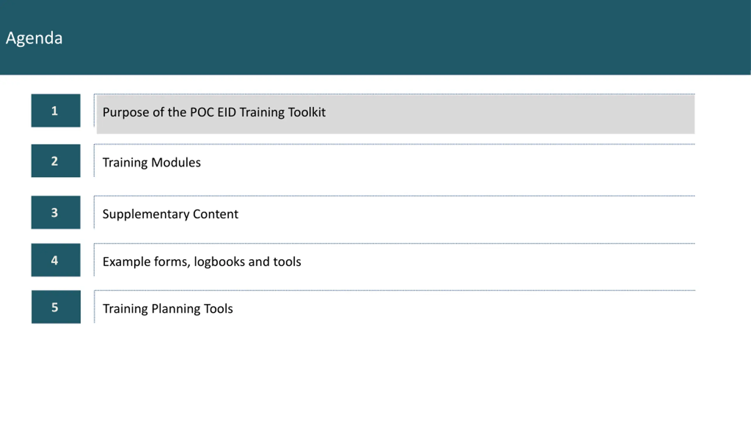Click the number 2 agenda box

tap(56, 161)
